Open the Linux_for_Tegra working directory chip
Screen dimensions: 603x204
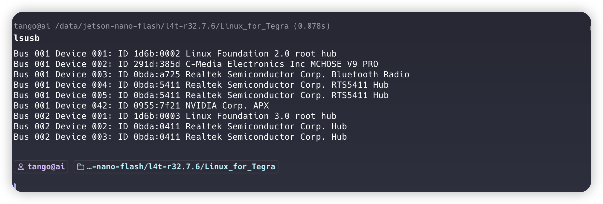click(176, 167)
